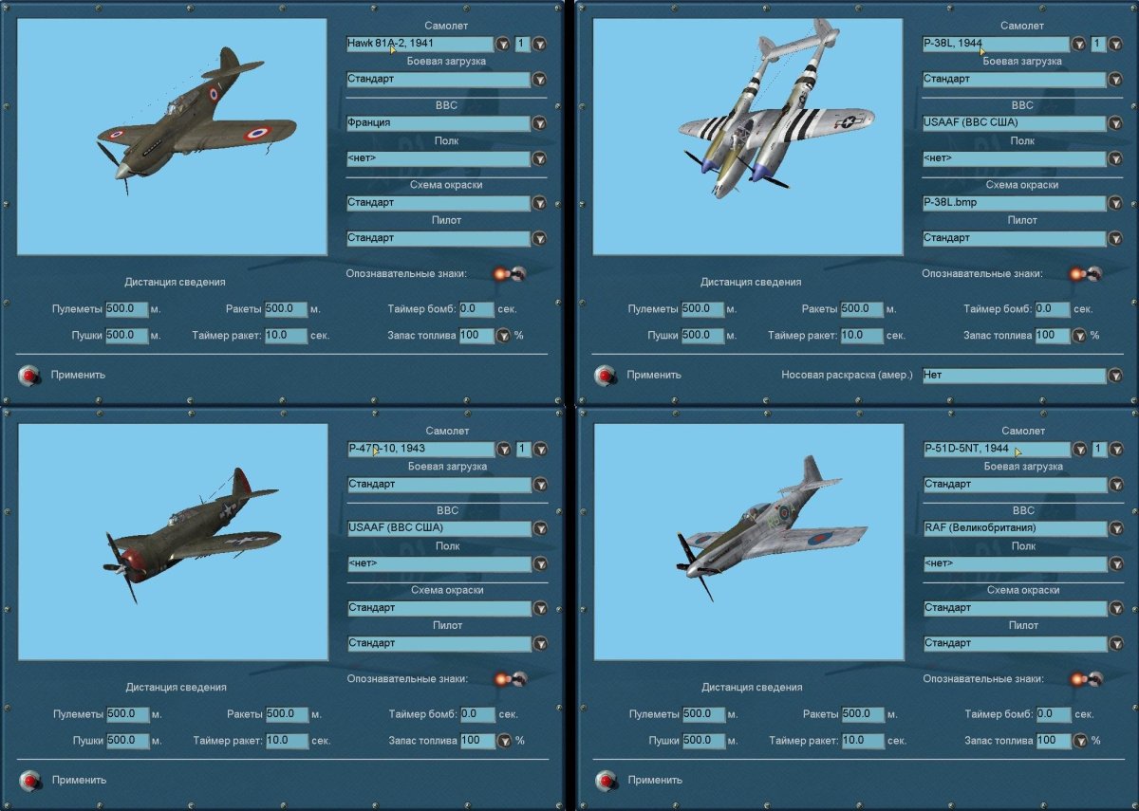Image resolution: width=1139 pixels, height=811 pixels.
Task: Open fuel percentage arrow in P-51D-5NT panel
Action: 1079,741
